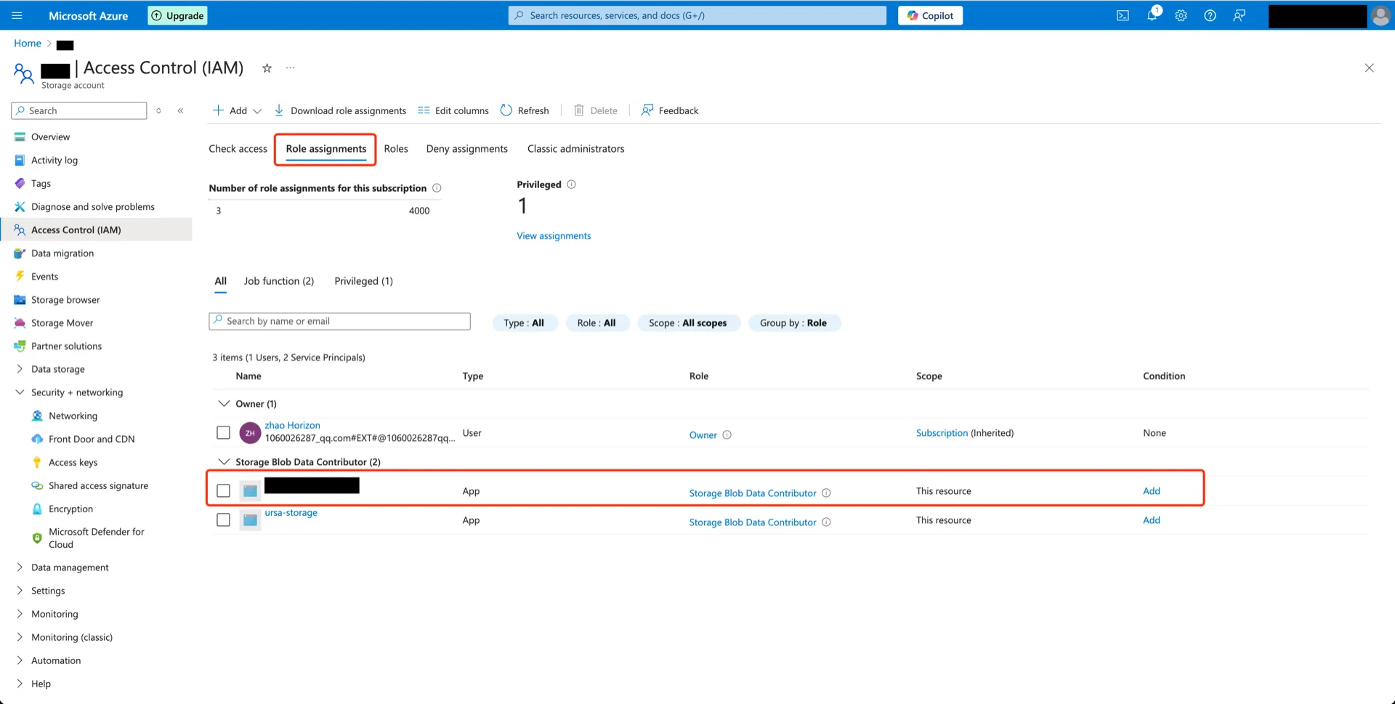Screen dimensions: 1395x704
Task: Show Privileged (1) assignments
Action: (x=363, y=281)
